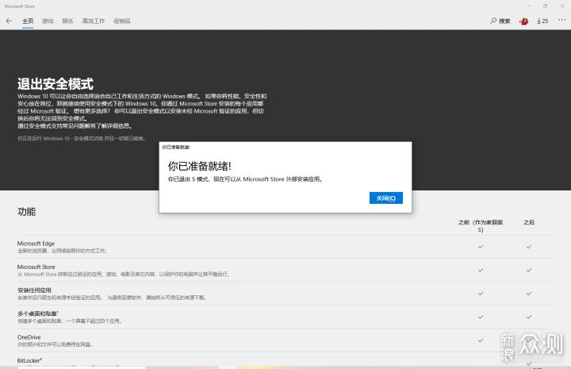Click the Microsoft Edge row description text
This screenshot has width=571, height=369.
tap(63, 251)
